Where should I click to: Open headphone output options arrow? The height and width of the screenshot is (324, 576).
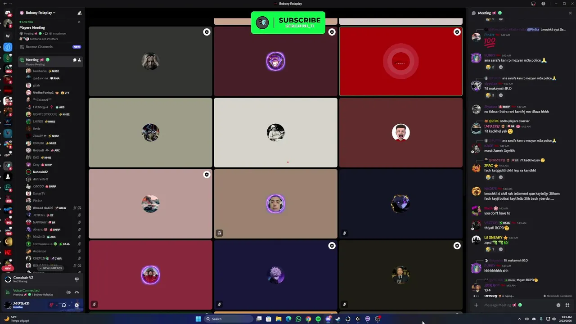69,305
